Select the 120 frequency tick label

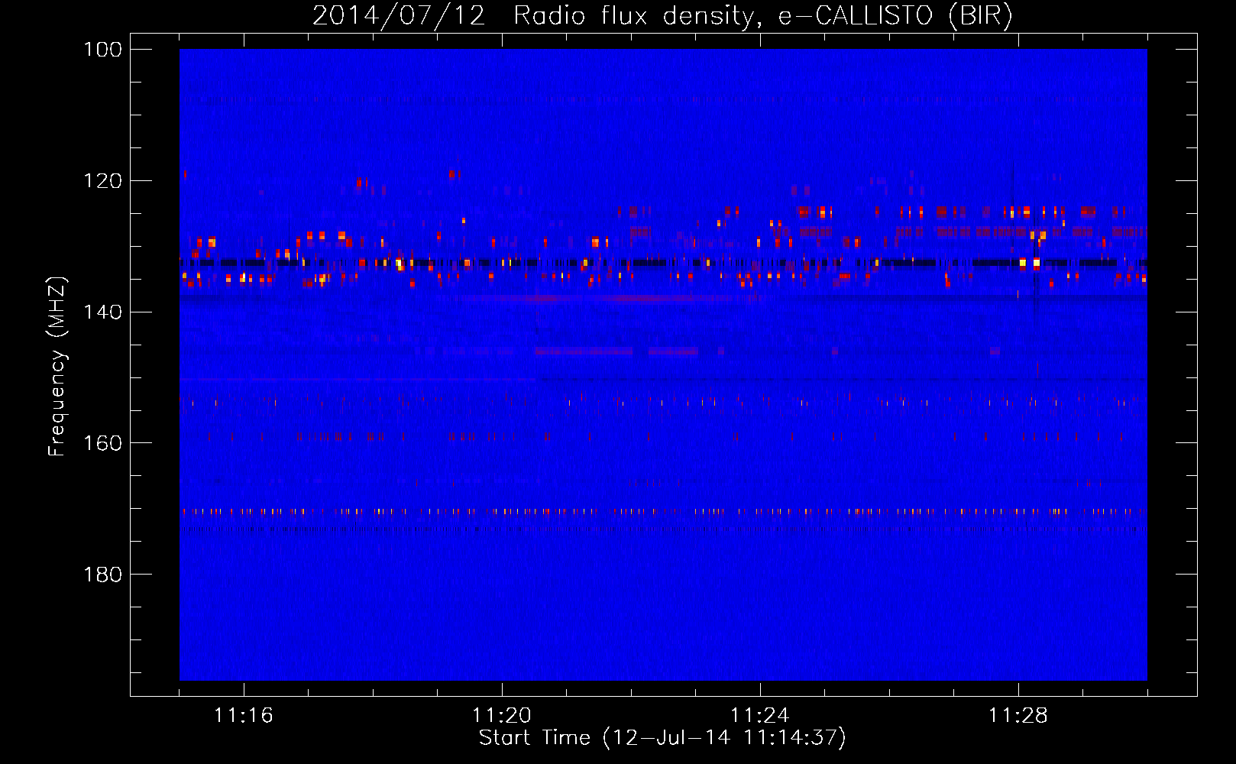click(x=102, y=181)
